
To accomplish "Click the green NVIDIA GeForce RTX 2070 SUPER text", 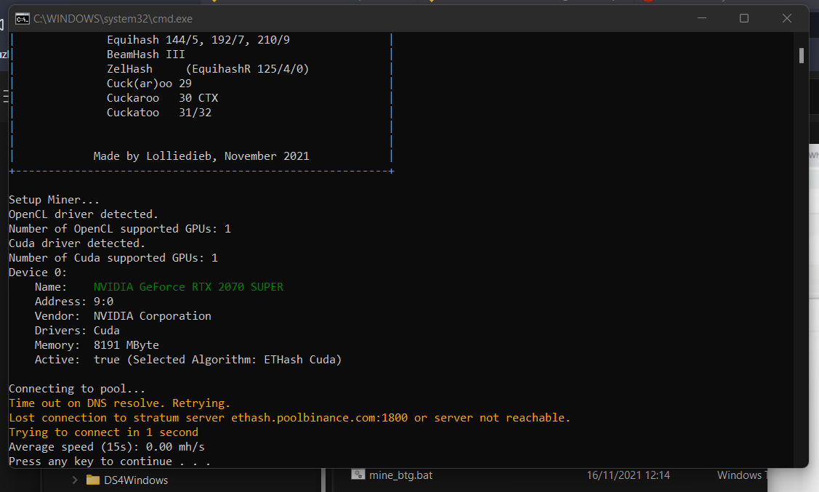I will pyautogui.click(x=188, y=287).
